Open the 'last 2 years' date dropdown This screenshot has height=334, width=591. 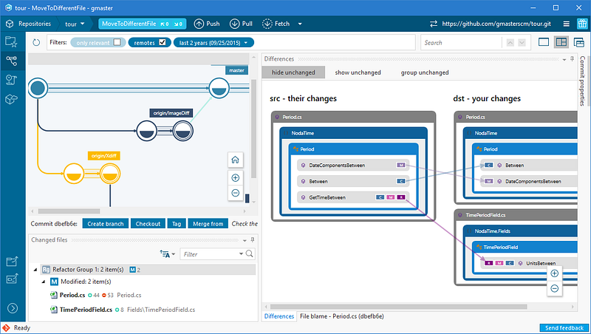point(213,42)
